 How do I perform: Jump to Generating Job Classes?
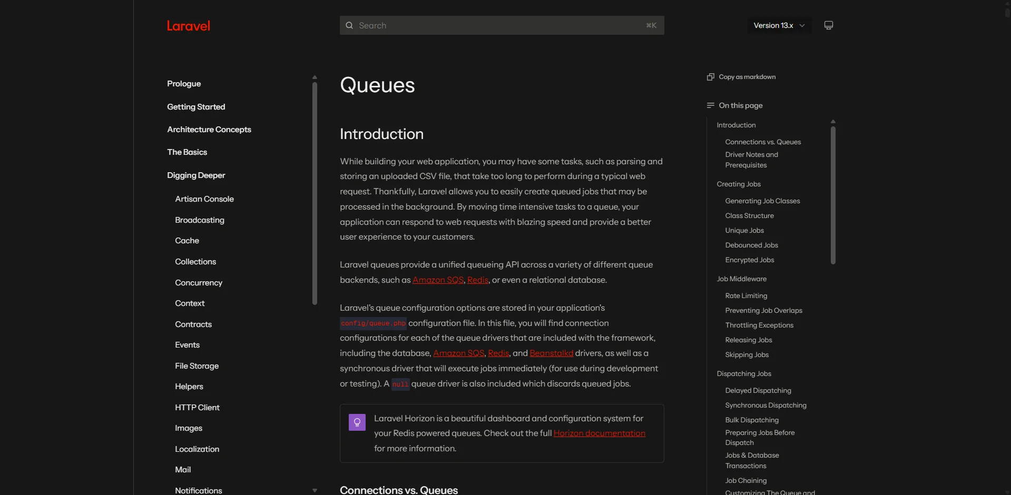click(x=762, y=201)
